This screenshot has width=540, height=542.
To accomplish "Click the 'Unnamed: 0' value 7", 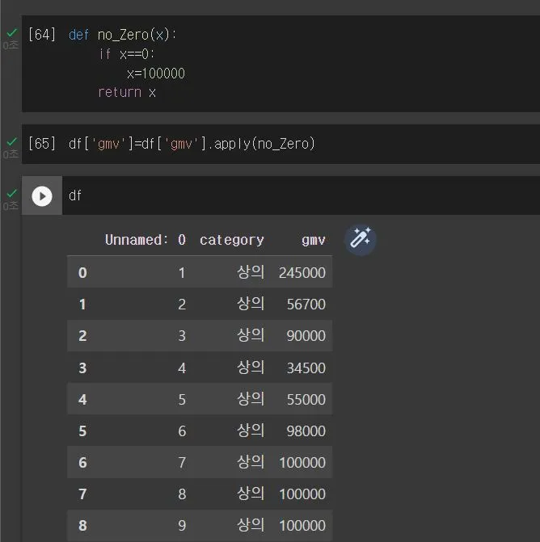I will pyautogui.click(x=182, y=463).
